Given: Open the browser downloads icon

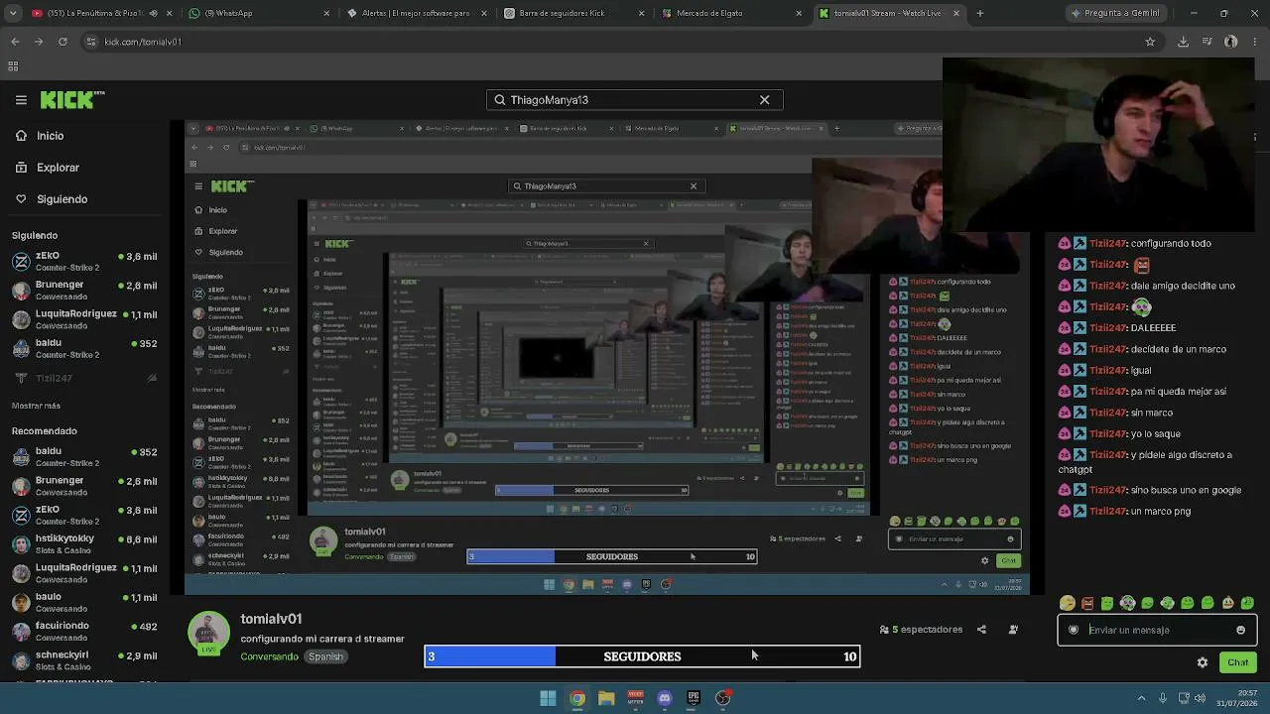Looking at the screenshot, I should point(1183,42).
